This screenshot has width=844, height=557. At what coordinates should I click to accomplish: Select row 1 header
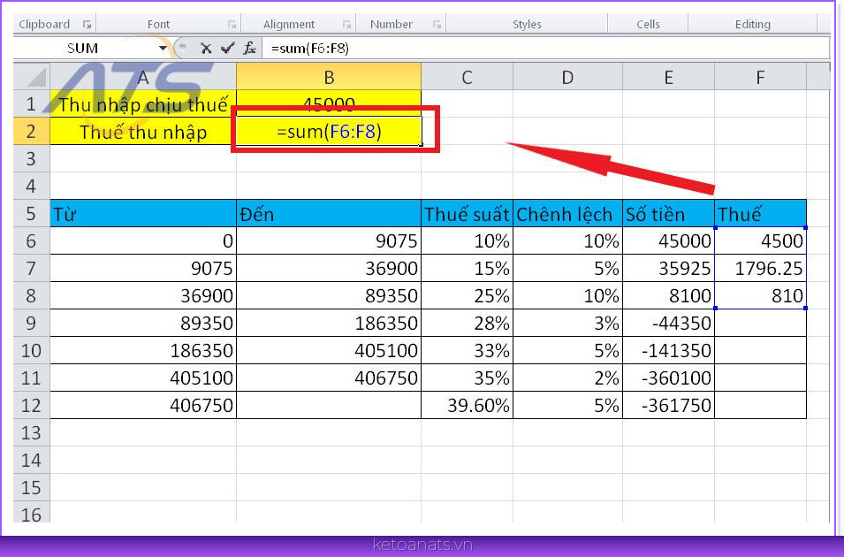(x=31, y=103)
